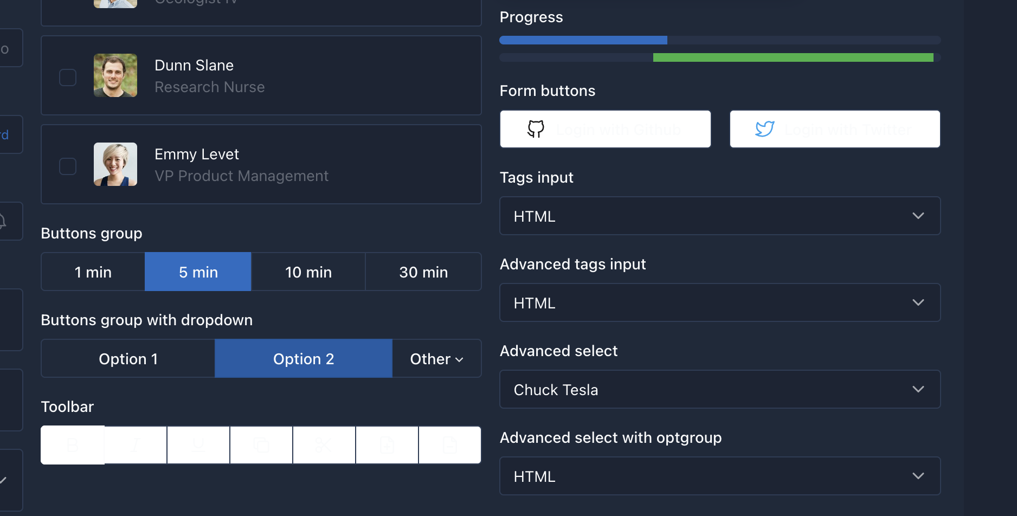This screenshot has height=516, width=1017.
Task: Open the Tags input HTML dropdown
Action: click(719, 216)
